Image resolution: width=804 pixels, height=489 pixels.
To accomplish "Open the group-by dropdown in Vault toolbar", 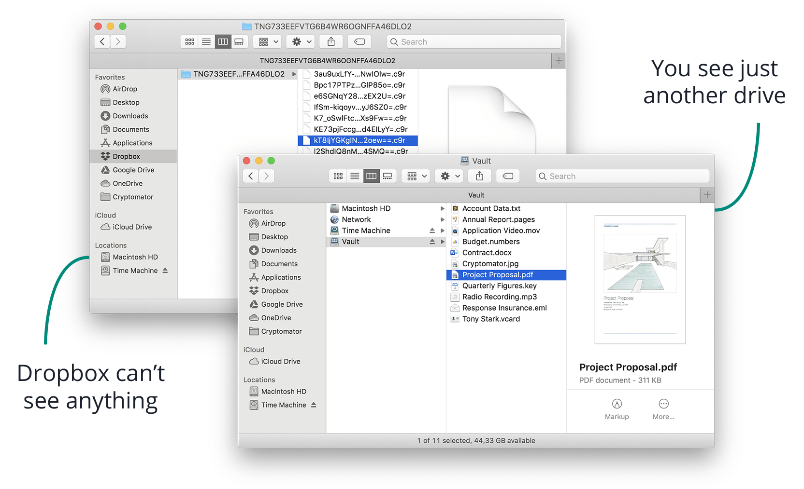I will tap(416, 177).
